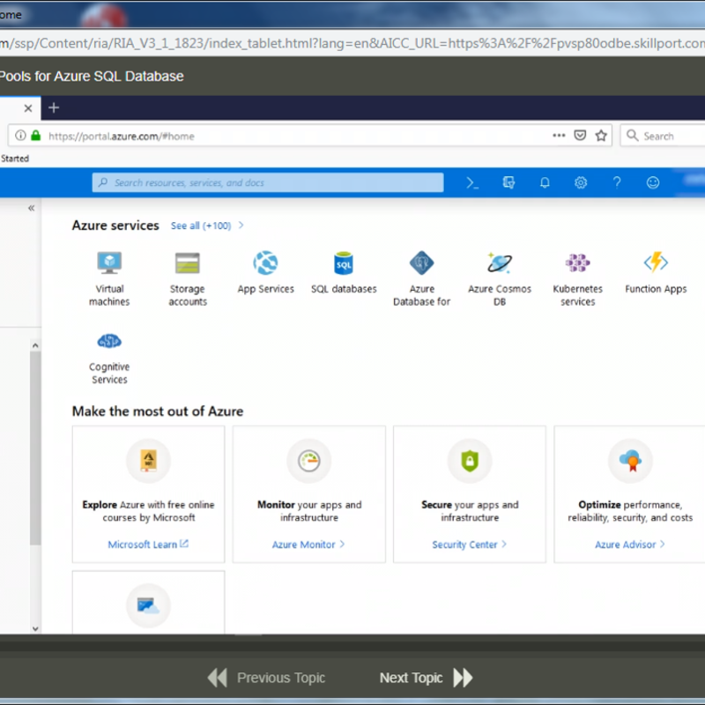Image resolution: width=705 pixels, height=705 pixels.
Task: Click Search resources, services, and docs field
Action: click(268, 182)
